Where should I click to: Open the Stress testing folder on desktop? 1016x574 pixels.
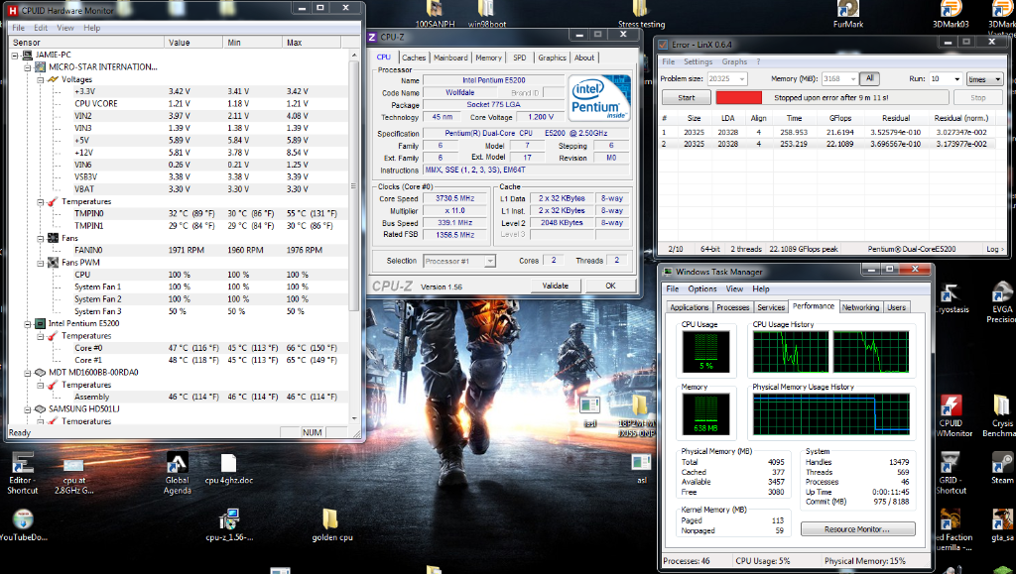(641, 14)
